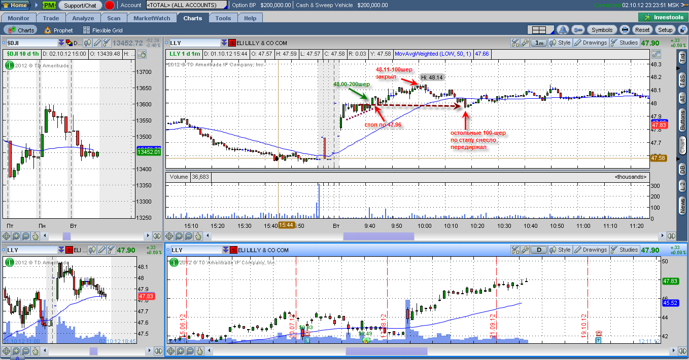Click the wrench icon in LLY daily chart toolbar
The height and width of the screenshot is (360, 689).
pos(525,250)
